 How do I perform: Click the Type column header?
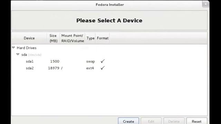[90, 38]
